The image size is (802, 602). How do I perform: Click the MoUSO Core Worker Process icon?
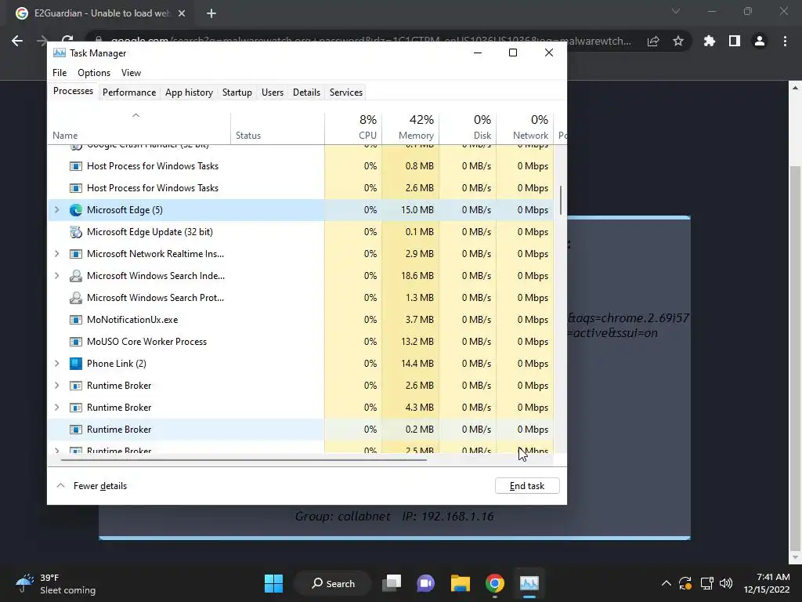click(x=76, y=342)
